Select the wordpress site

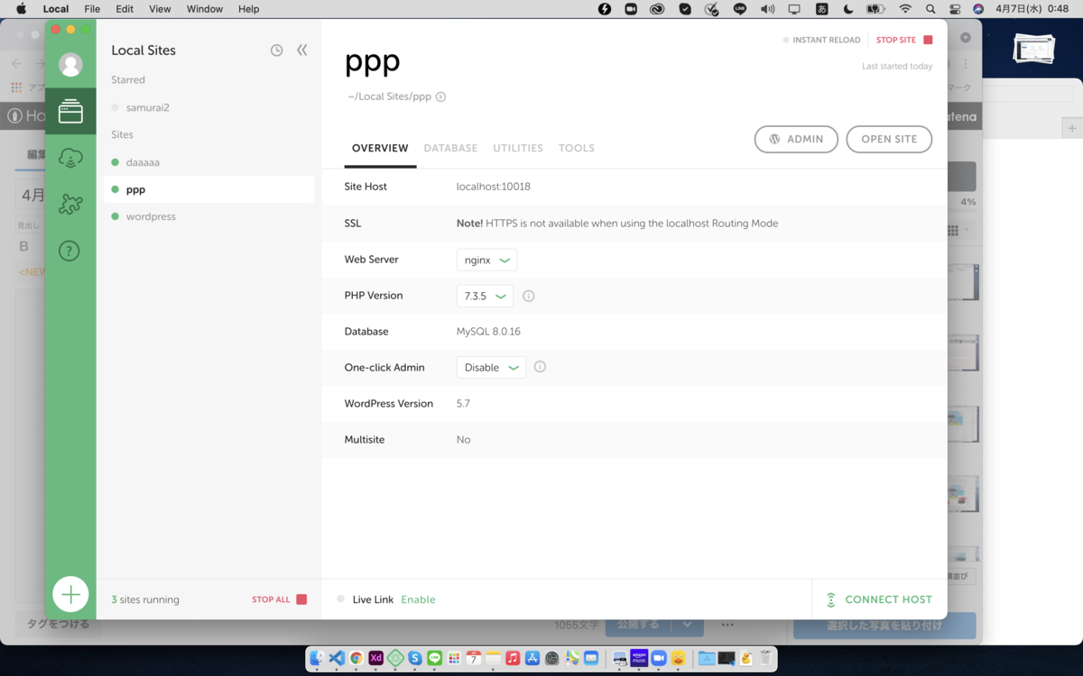coord(151,216)
